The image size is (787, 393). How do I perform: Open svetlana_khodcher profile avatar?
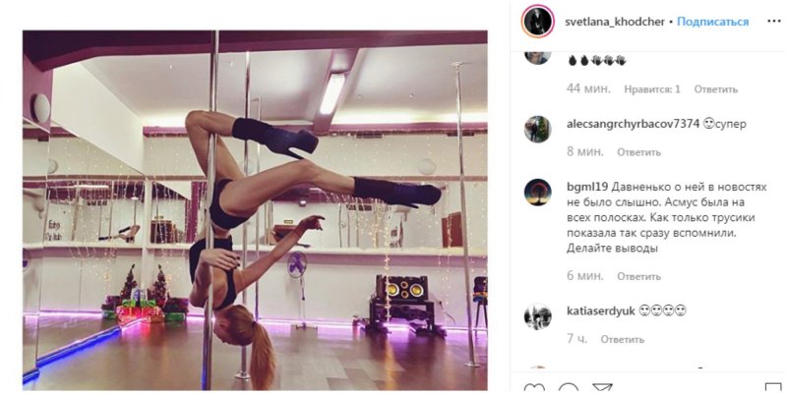[537, 22]
